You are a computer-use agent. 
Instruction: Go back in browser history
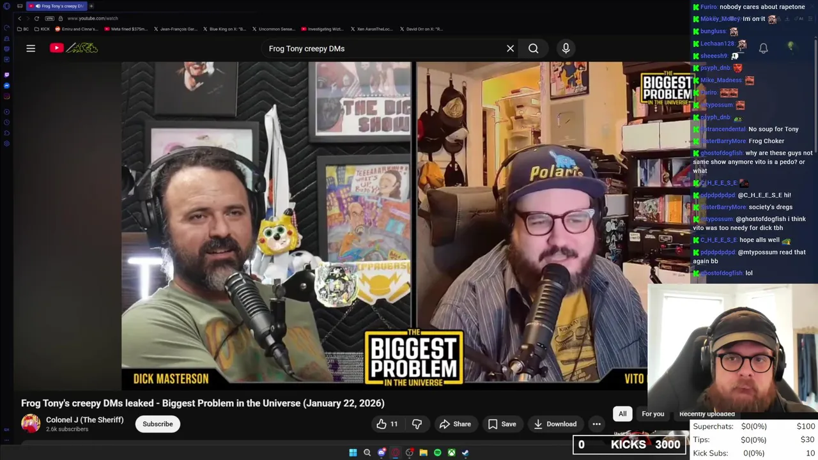pos(19,19)
